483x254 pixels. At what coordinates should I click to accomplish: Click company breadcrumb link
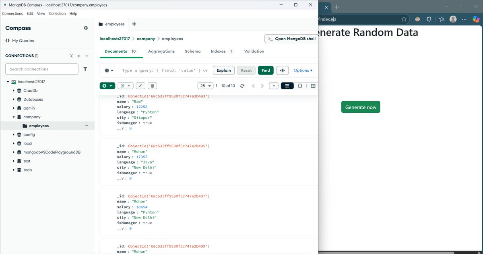146,39
